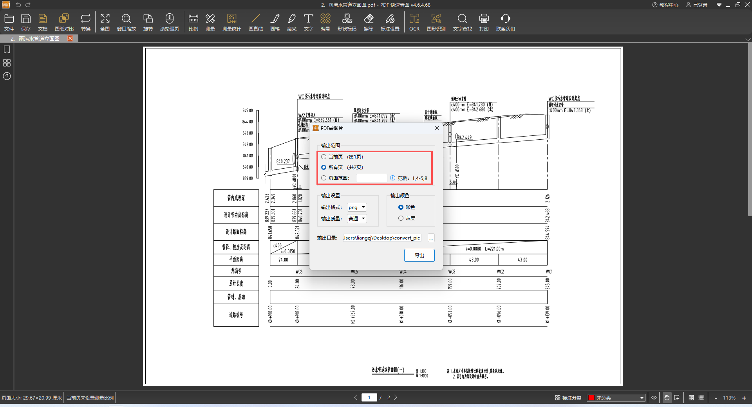Open the text search (文字查找) tool
The image size is (752, 407).
(x=462, y=22)
